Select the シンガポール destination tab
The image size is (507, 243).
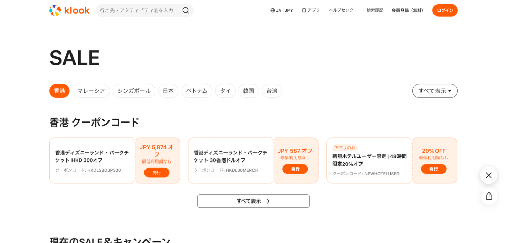pos(134,91)
